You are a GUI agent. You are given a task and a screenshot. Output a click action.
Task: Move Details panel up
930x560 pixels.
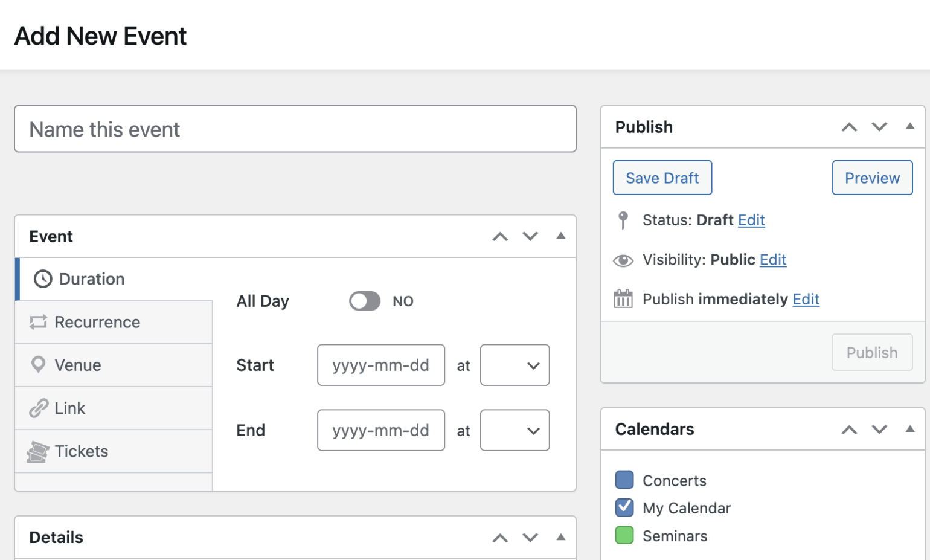[500, 538]
